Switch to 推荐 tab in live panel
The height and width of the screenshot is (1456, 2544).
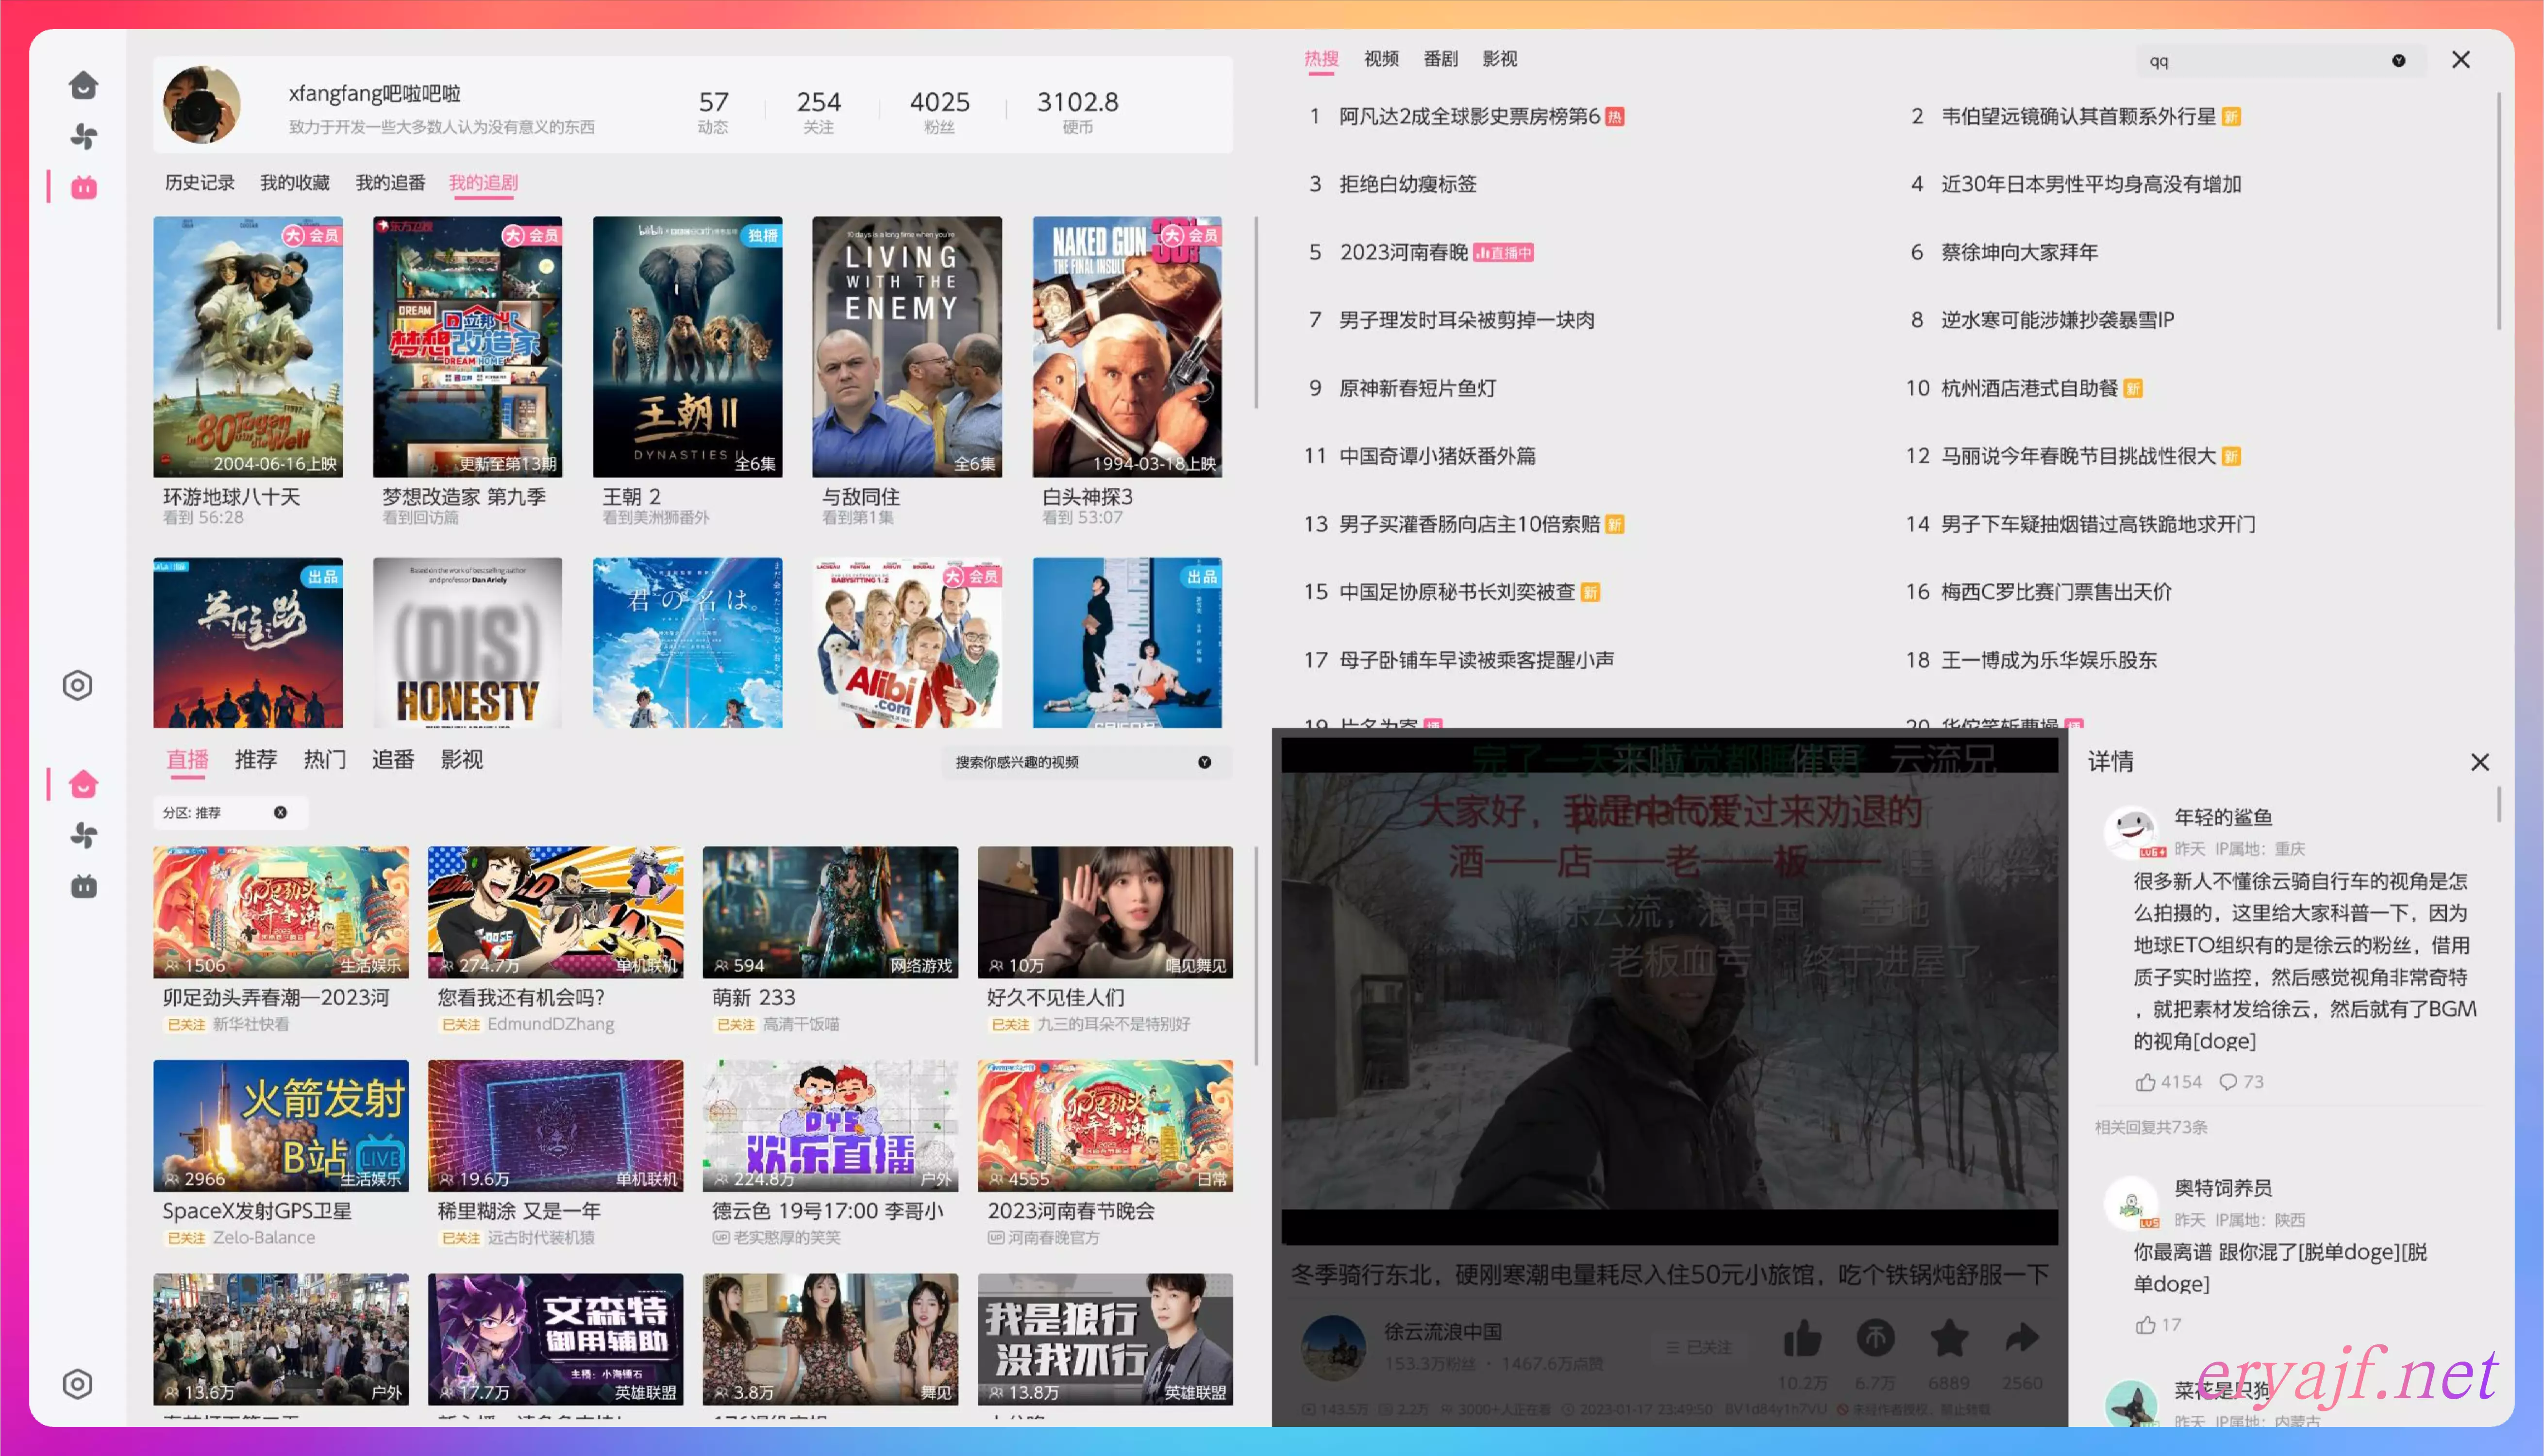[x=256, y=760]
